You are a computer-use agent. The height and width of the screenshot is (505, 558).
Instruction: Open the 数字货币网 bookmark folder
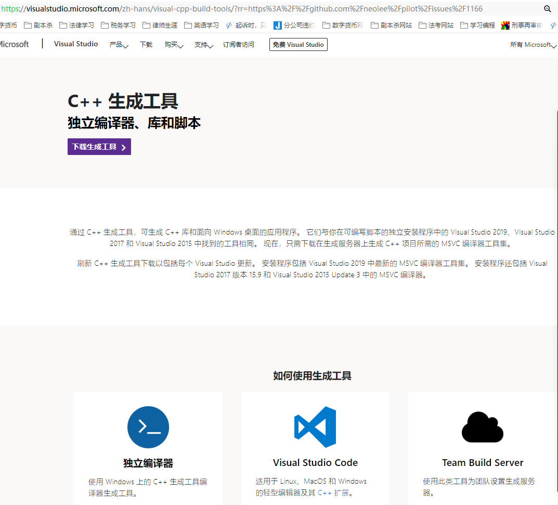click(343, 25)
